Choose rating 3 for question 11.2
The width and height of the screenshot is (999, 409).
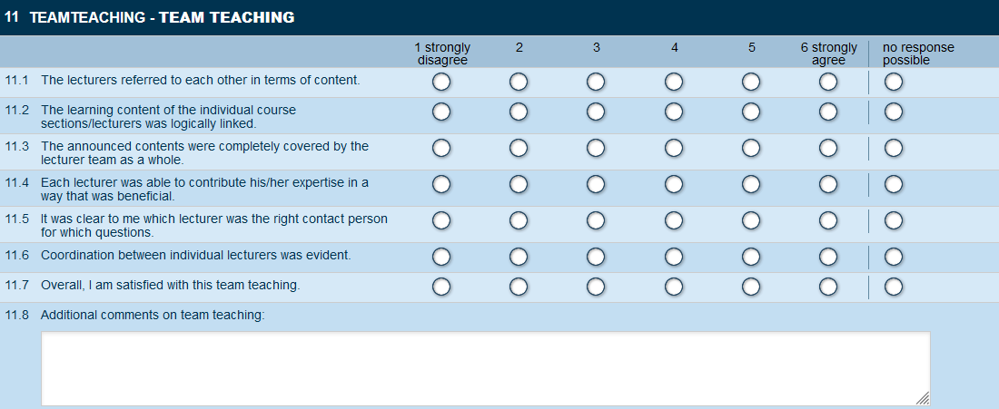tap(596, 112)
